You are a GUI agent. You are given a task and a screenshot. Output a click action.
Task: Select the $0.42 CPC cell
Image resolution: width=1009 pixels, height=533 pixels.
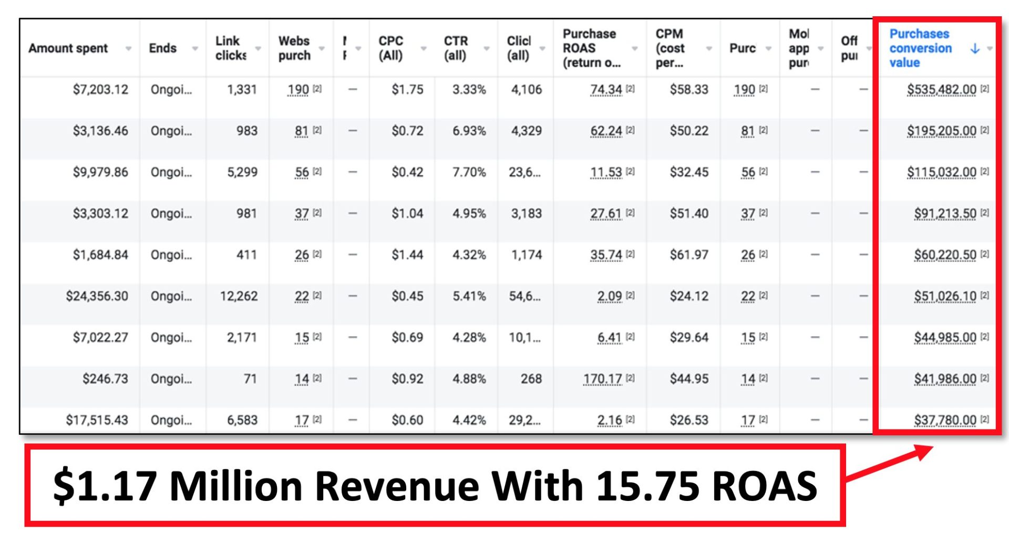407,172
